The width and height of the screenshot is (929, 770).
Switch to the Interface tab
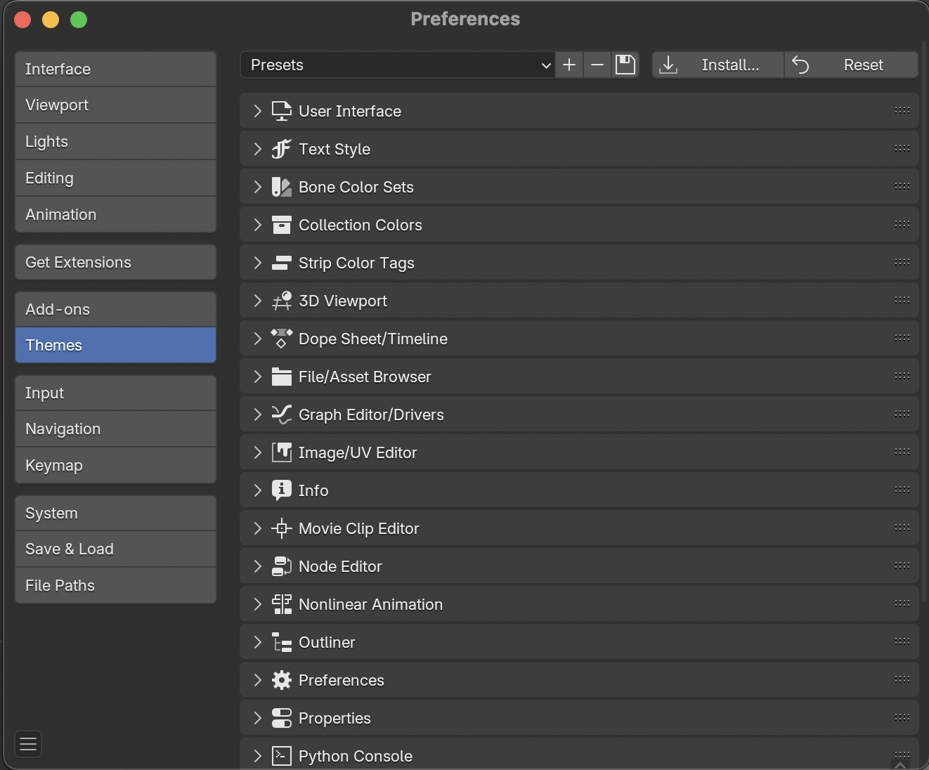[x=115, y=69]
